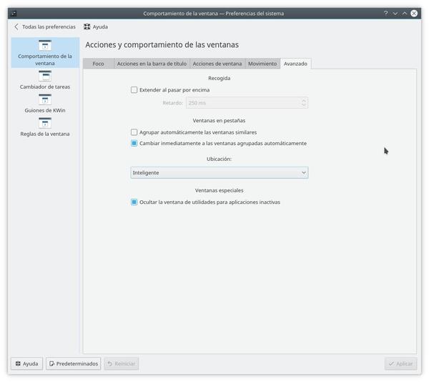Open the Movimiento tab

[262, 64]
